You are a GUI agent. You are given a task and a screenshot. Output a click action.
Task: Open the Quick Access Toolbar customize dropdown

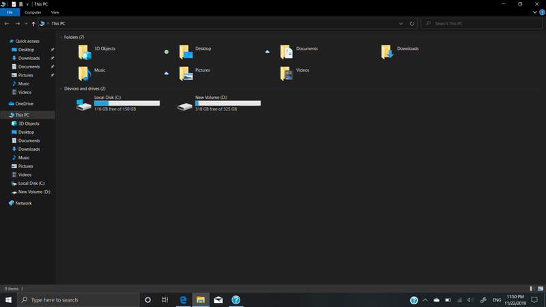coord(27,4)
